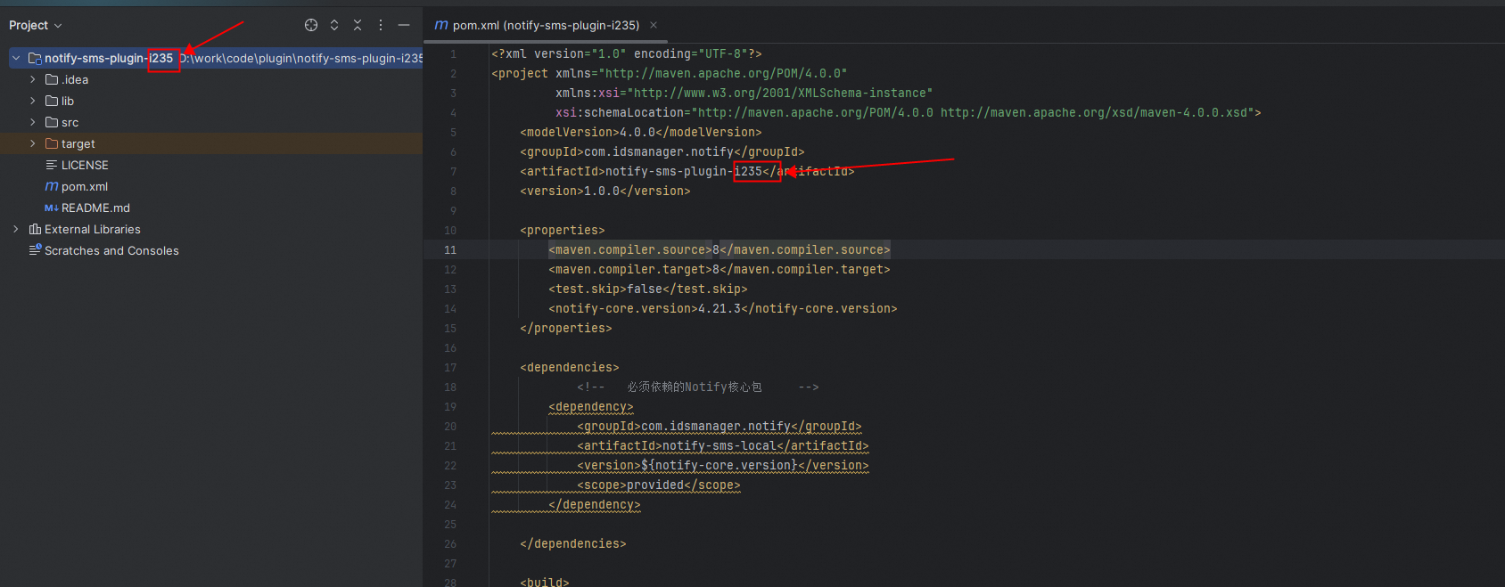Collapse the notify-sms-plugin-i235 root node
This screenshot has width=1505, height=587.
click(x=16, y=58)
